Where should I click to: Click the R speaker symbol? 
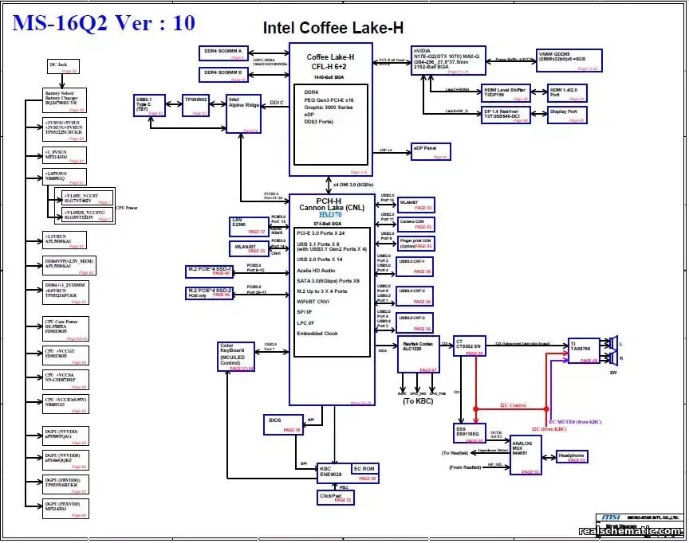[x=614, y=357]
